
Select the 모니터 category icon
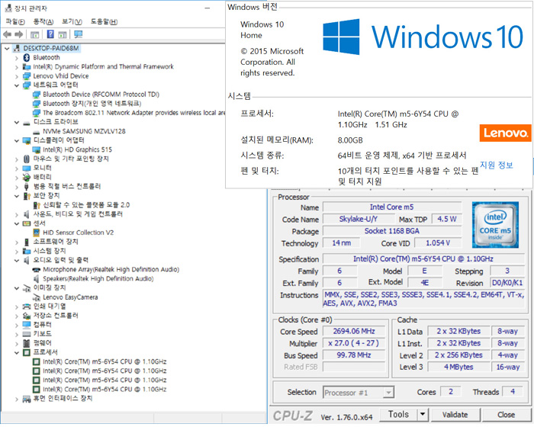click(27, 169)
